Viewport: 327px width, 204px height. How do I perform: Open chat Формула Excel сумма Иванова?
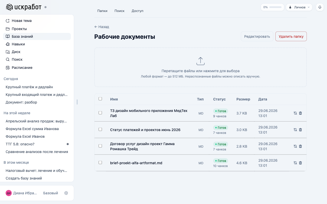pyautogui.click(x=37, y=129)
